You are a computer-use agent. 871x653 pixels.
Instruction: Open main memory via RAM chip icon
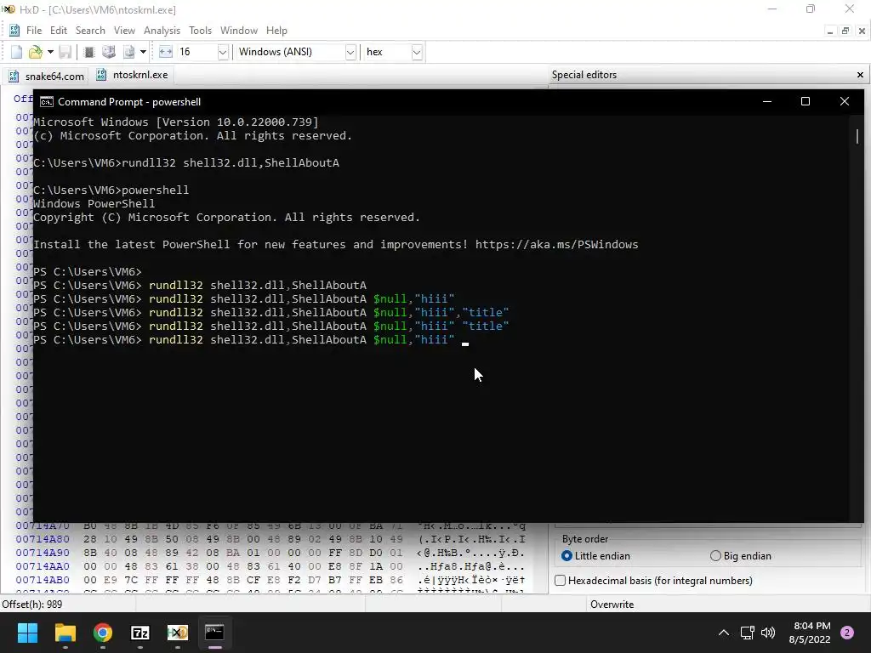point(88,52)
